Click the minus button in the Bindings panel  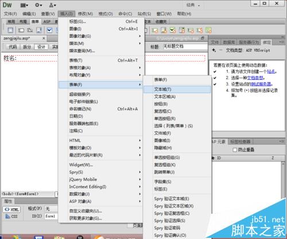pyautogui.click(x=221, y=50)
